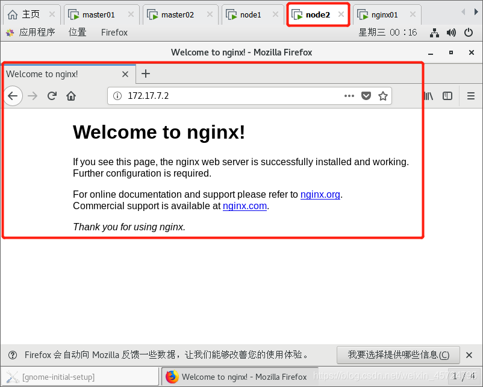Close the Firefox window
This screenshot has width=483, height=387.
coord(472,52)
